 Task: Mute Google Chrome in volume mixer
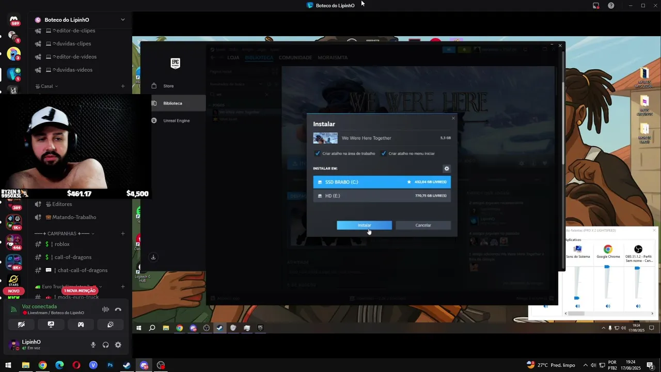[608, 306]
